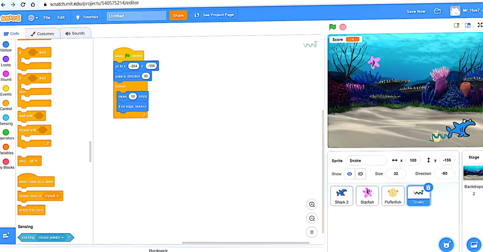Open the 'myself' dropdown in the create clone block
The height and width of the screenshot is (252, 483).
[57, 196]
